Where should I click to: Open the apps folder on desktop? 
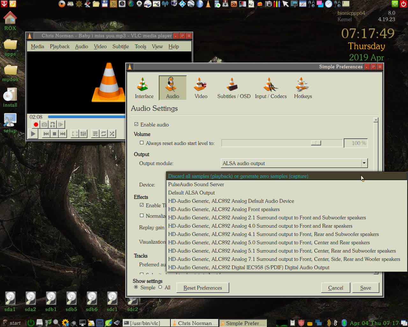point(10,48)
